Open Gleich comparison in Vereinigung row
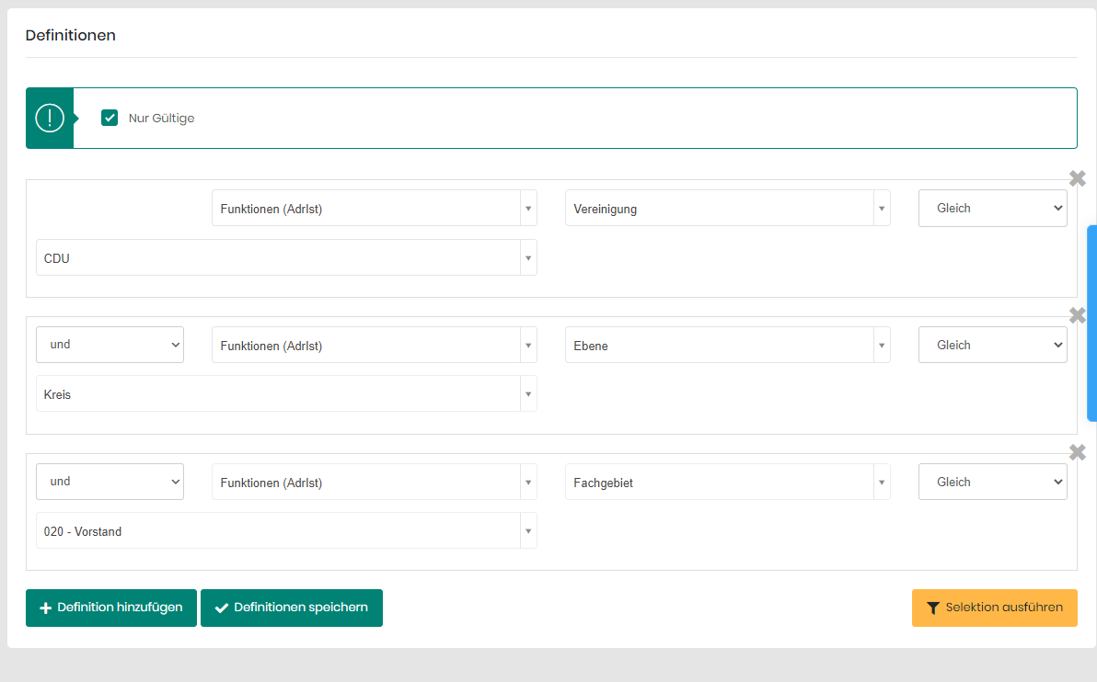Image resolution: width=1097 pixels, height=682 pixels. [x=992, y=209]
